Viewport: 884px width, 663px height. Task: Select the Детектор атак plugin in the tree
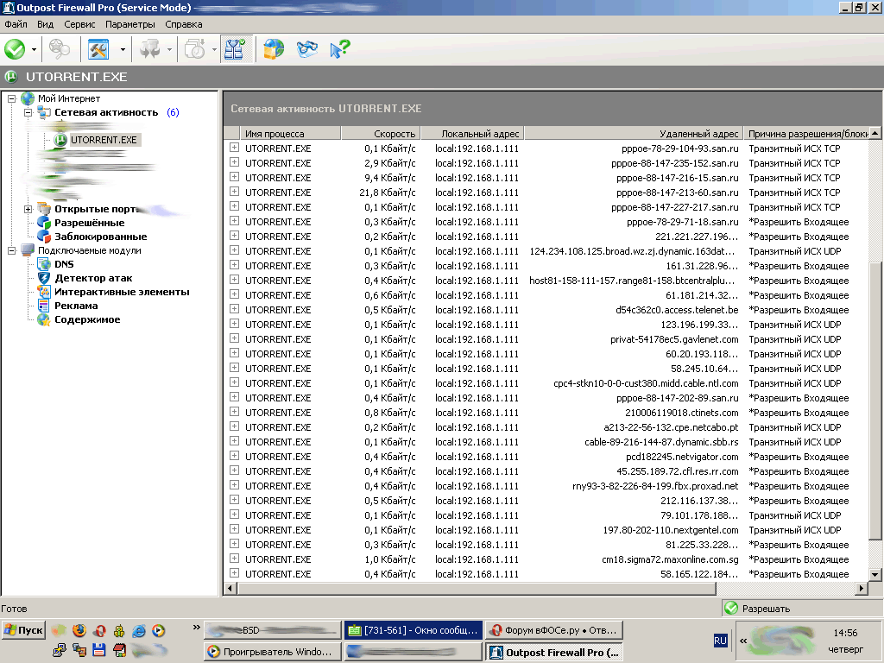93,278
